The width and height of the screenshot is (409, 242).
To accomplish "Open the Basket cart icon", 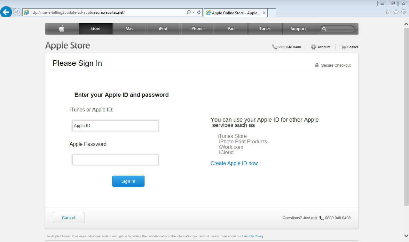I will (344, 47).
